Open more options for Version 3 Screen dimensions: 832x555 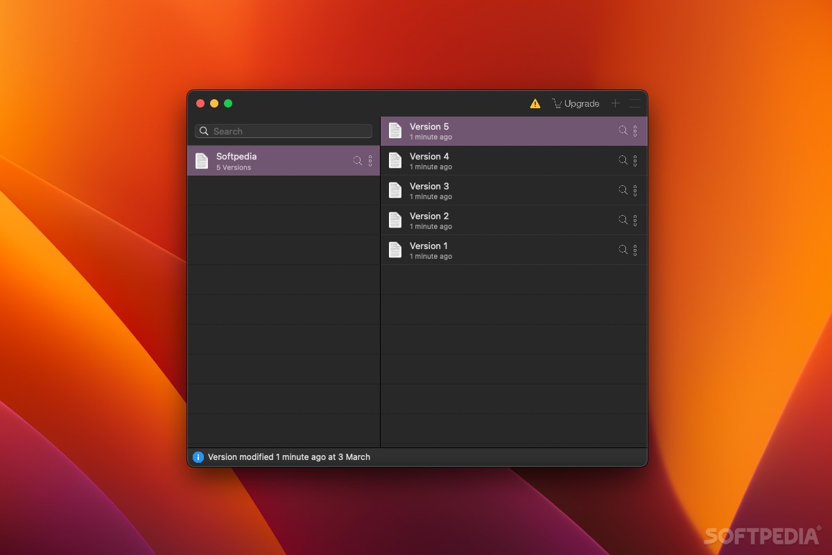coord(635,190)
